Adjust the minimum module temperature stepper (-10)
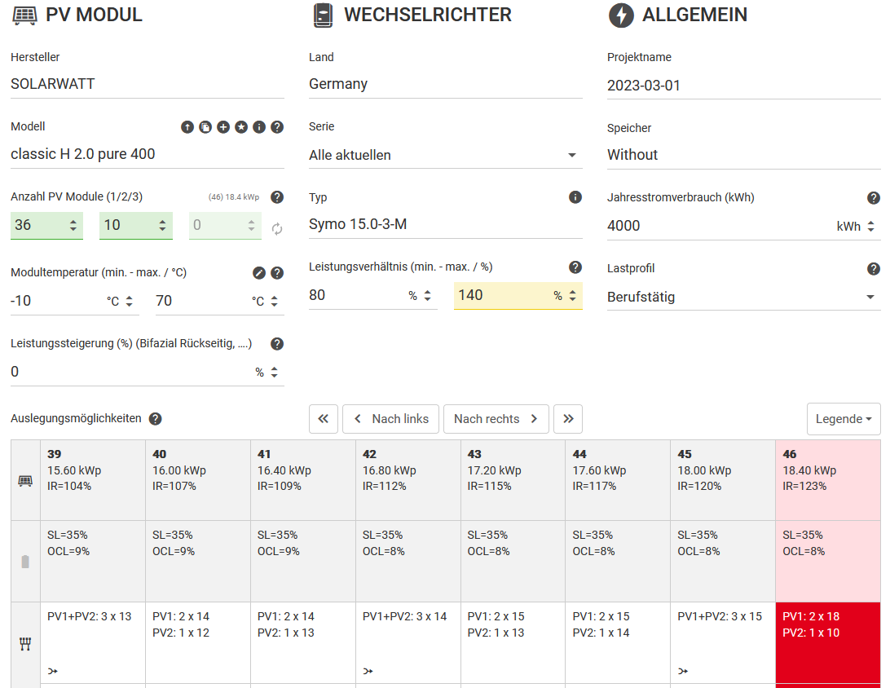This screenshot has height=688, width=890. pos(130,301)
